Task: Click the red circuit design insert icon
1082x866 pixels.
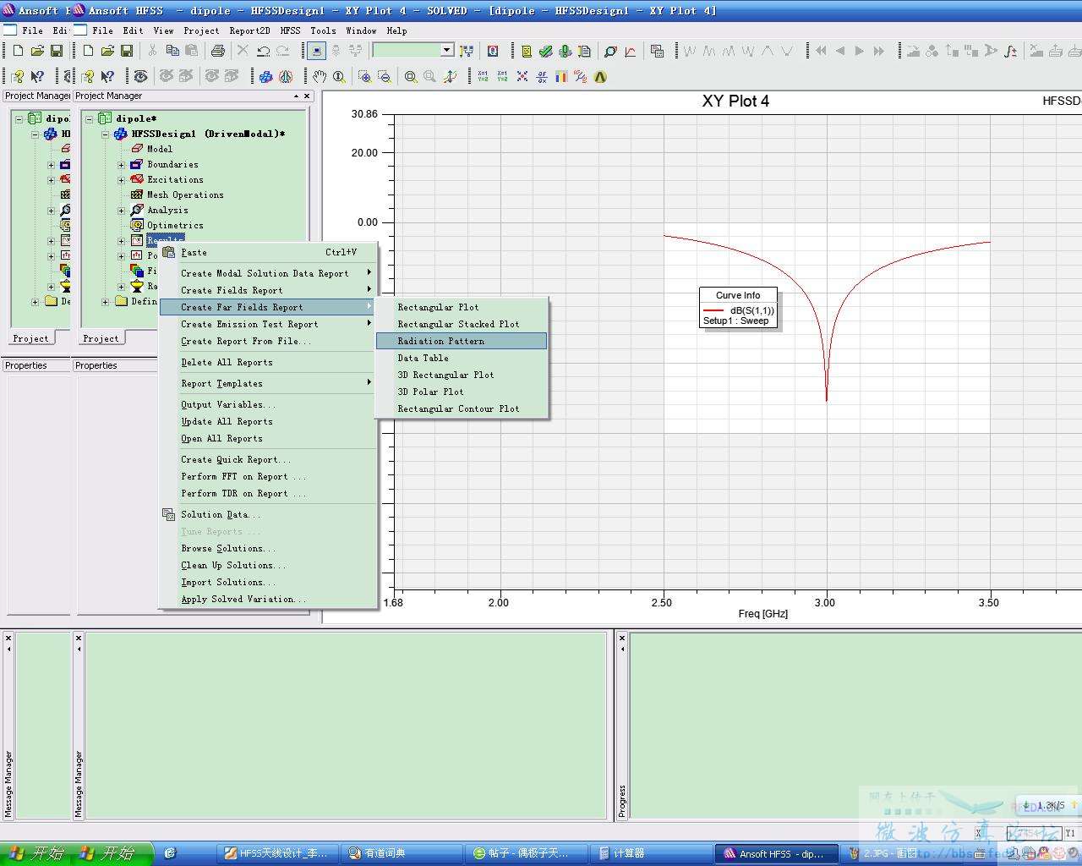Action: pyautogui.click(x=286, y=77)
